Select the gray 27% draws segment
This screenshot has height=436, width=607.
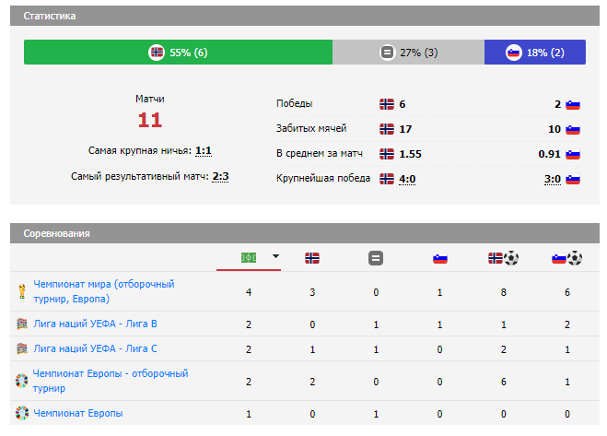tap(408, 53)
